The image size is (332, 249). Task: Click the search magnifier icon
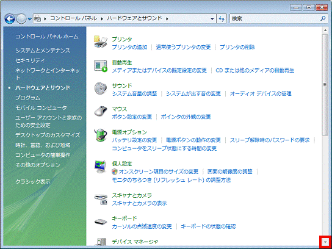[x=323, y=19]
